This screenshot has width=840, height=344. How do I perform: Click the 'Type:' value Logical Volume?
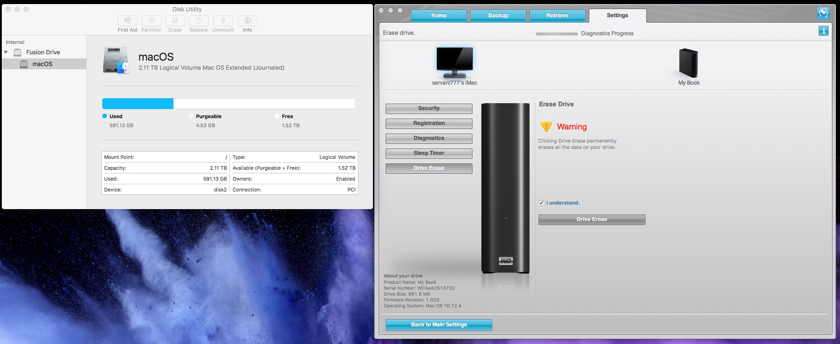338,157
